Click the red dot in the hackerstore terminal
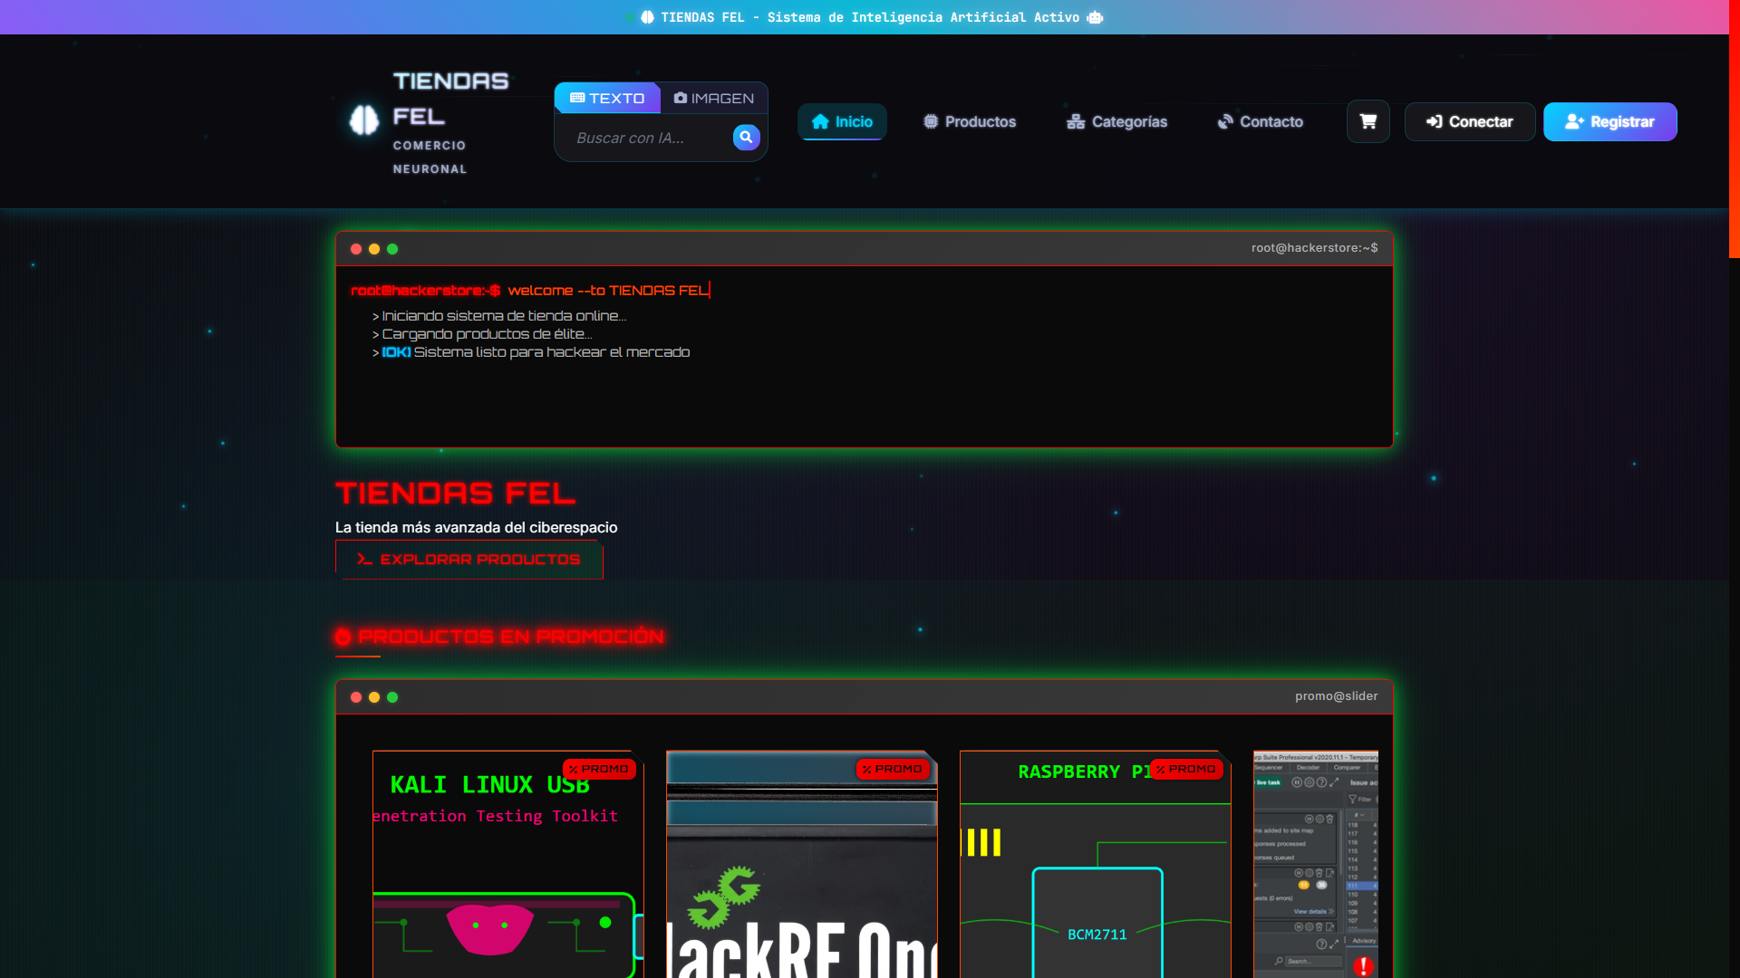1740x978 pixels. point(356,249)
